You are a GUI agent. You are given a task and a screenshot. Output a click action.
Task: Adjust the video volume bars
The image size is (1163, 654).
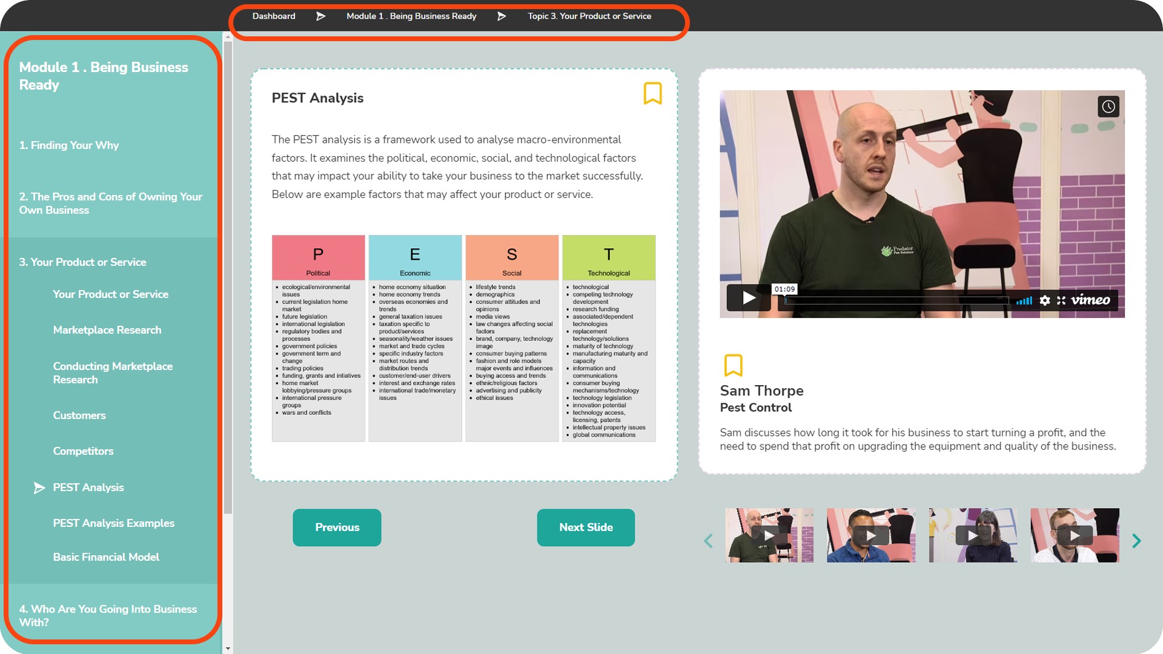tap(1024, 301)
